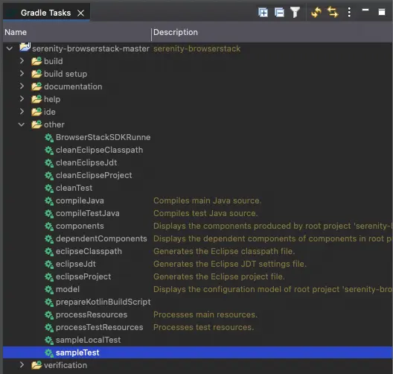Viewport: 393px width, 374px height.
Task: Click the ide folder icon
Action: pyautogui.click(x=36, y=112)
